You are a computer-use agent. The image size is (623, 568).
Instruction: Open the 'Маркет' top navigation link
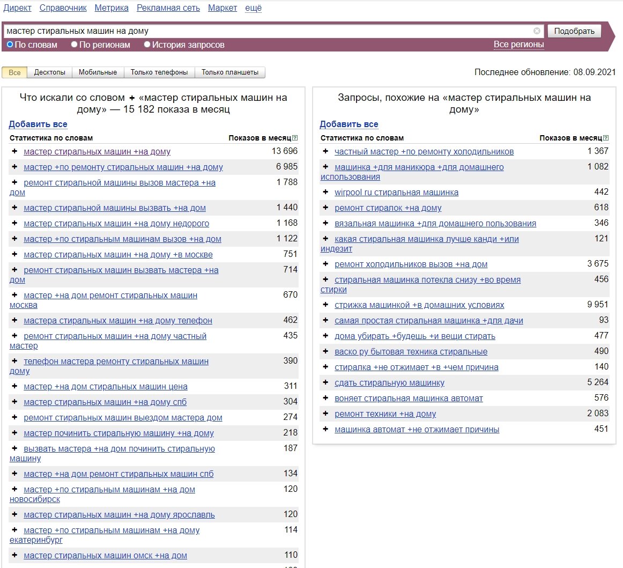tap(222, 8)
